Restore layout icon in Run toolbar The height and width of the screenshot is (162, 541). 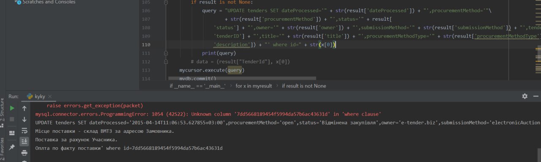(x=12, y=132)
